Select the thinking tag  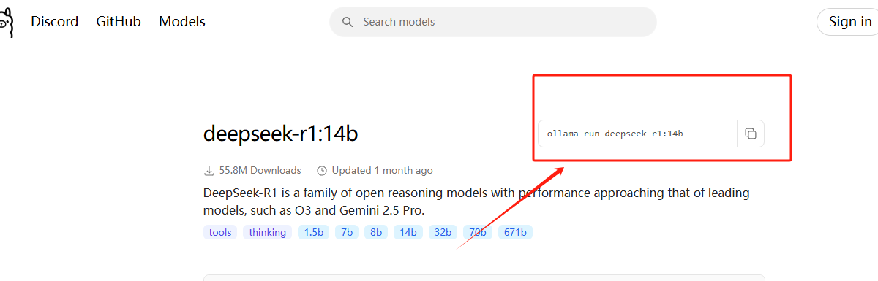[267, 232]
